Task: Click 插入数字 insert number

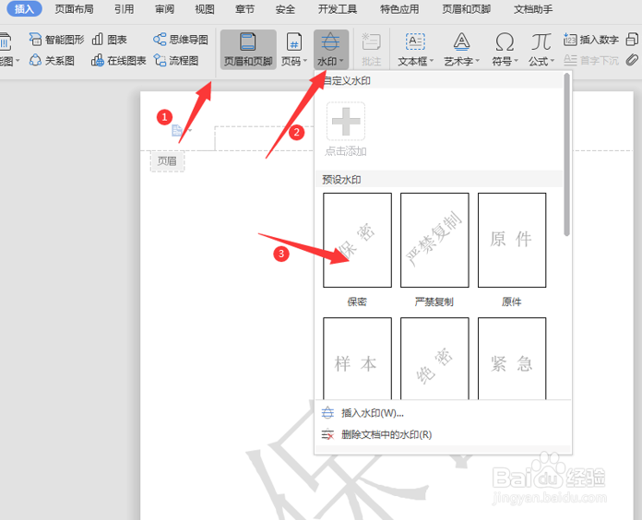Action: click(591, 40)
